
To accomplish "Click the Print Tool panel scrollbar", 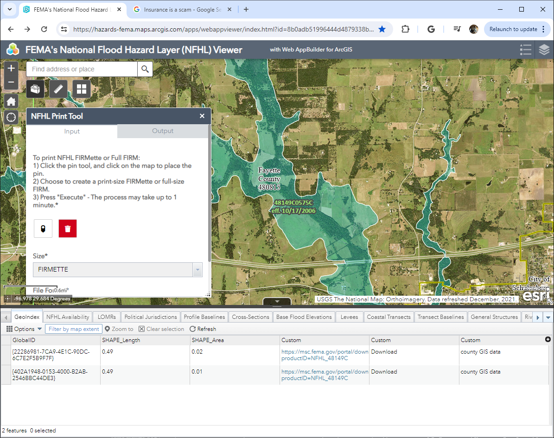I will pyautogui.click(x=210, y=192).
